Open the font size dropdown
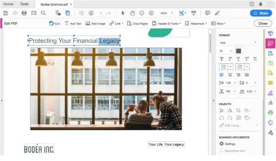 pyautogui.click(x=226, y=51)
